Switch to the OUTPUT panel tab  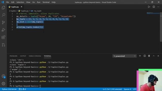click(23, 56)
